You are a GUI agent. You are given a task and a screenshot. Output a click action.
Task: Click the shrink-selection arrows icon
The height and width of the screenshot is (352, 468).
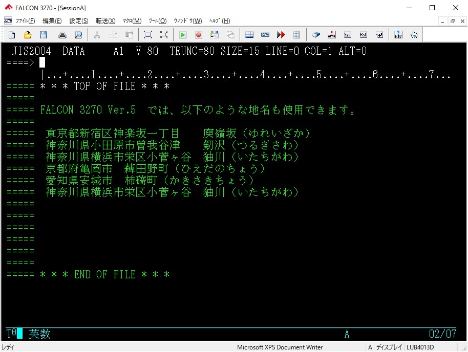tap(163, 35)
